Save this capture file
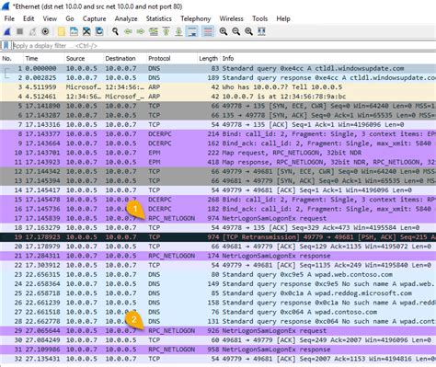This screenshot has width=436, height=367. click(x=74, y=31)
